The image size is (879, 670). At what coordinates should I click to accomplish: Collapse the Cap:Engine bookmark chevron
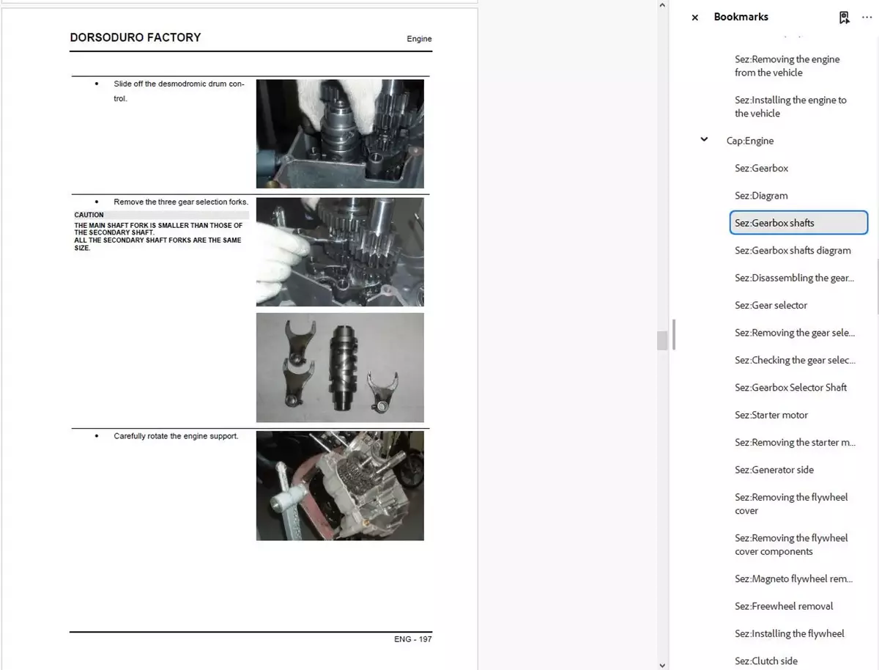tap(704, 139)
